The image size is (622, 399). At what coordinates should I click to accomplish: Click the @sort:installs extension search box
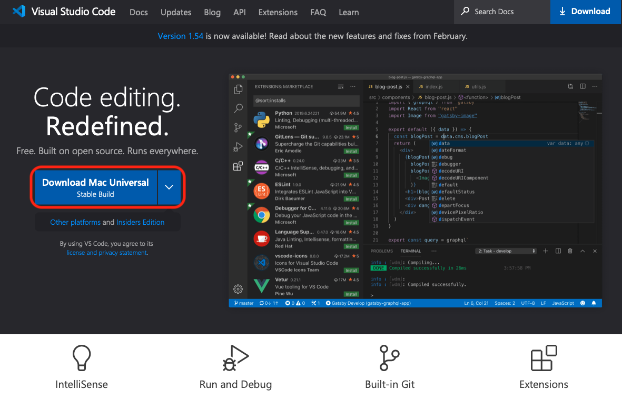pos(306,101)
